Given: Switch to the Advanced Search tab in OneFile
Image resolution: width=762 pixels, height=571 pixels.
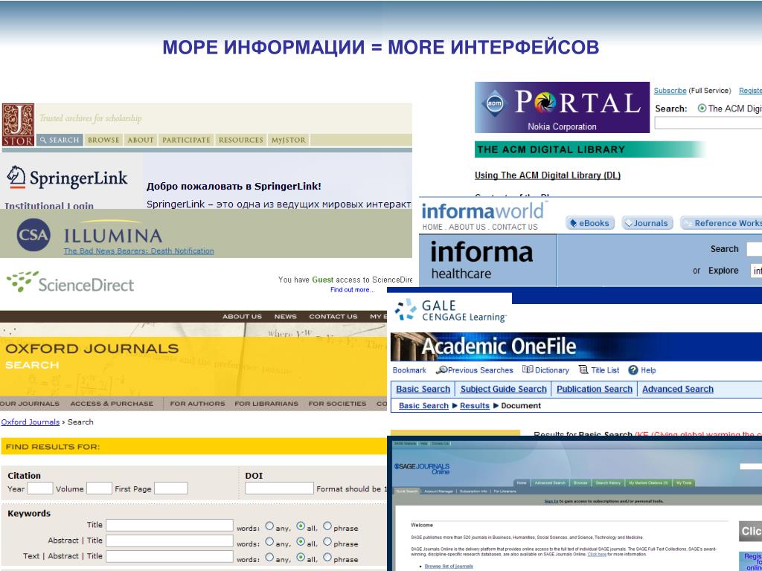Looking at the screenshot, I should [x=677, y=389].
